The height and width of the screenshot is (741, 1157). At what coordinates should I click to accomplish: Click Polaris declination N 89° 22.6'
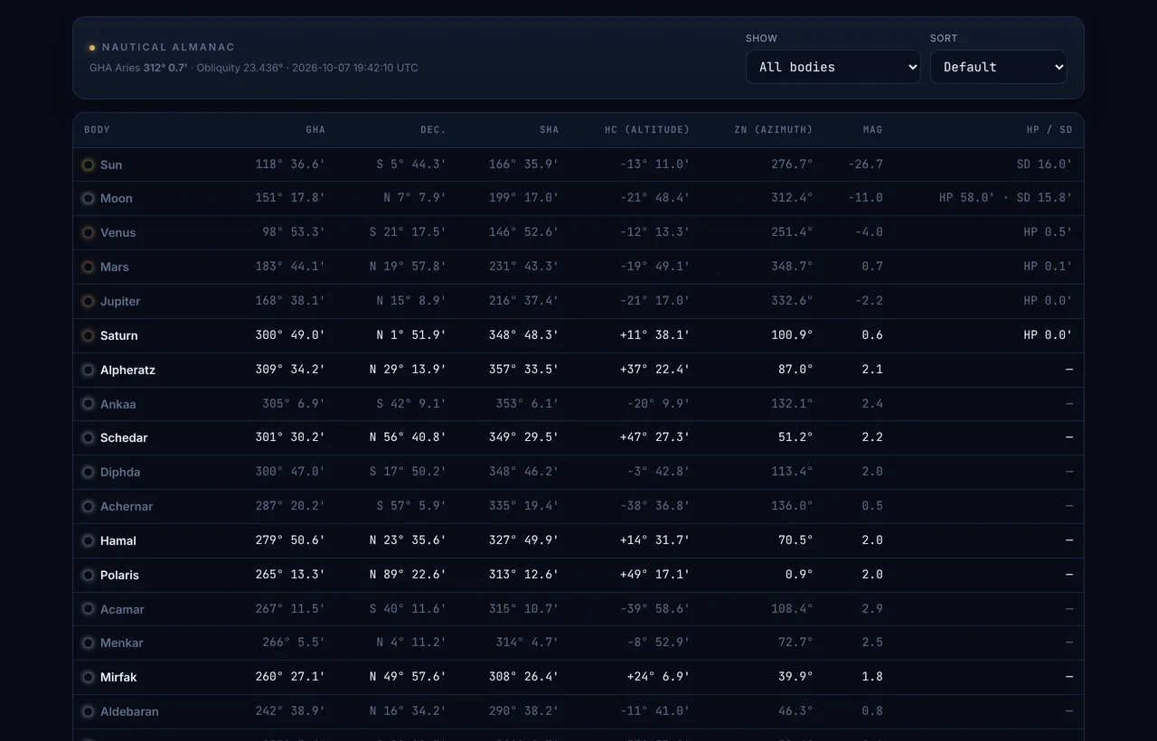click(408, 575)
